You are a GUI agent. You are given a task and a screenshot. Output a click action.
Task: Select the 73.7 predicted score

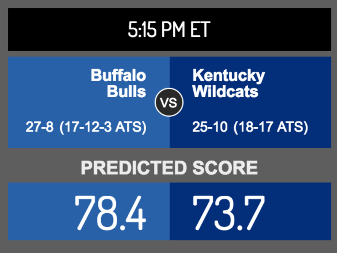pyautogui.click(x=229, y=213)
